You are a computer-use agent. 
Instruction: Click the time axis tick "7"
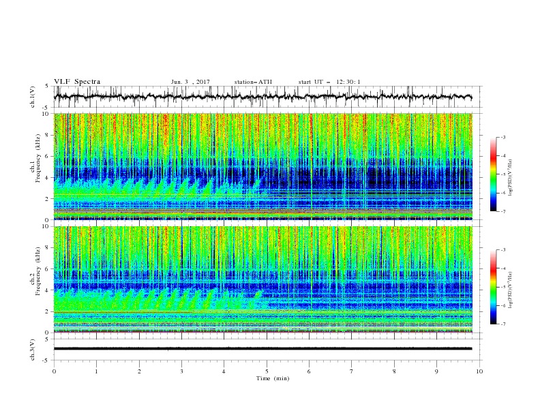point(352,371)
